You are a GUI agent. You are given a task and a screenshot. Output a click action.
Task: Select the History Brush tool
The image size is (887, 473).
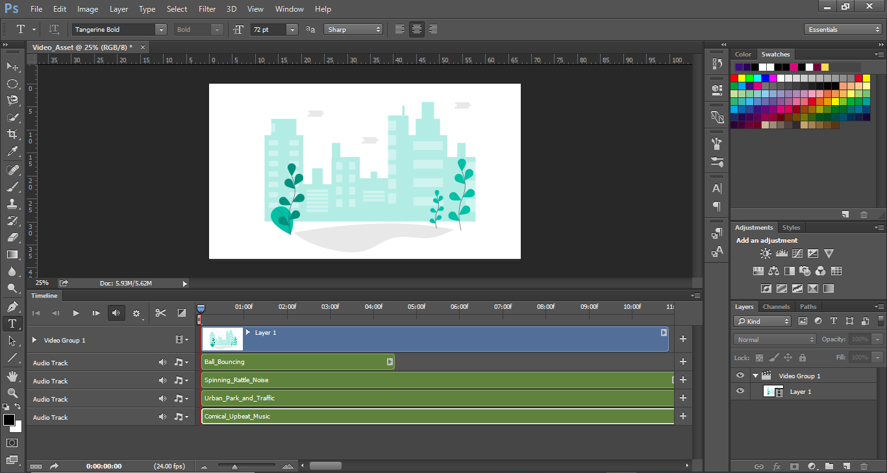(x=12, y=221)
